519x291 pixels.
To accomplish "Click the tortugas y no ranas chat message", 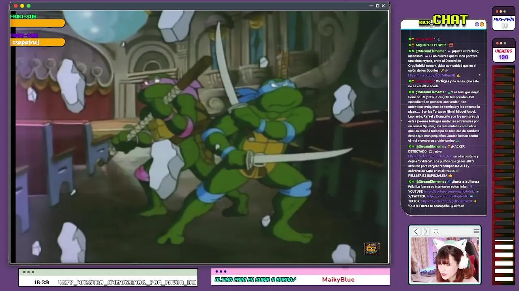I will coord(444,84).
